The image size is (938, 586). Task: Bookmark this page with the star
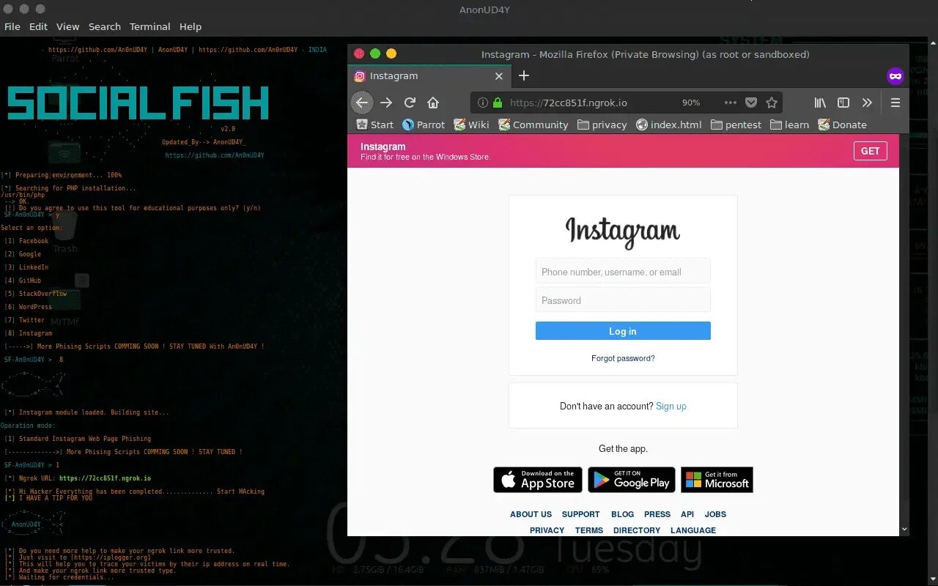coord(772,103)
